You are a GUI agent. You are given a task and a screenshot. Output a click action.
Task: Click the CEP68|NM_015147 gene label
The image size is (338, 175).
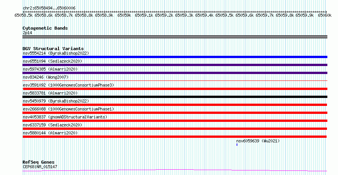point(40,167)
